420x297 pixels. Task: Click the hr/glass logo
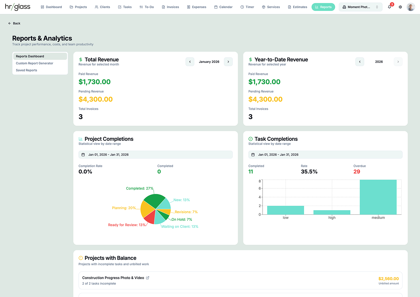point(18,7)
